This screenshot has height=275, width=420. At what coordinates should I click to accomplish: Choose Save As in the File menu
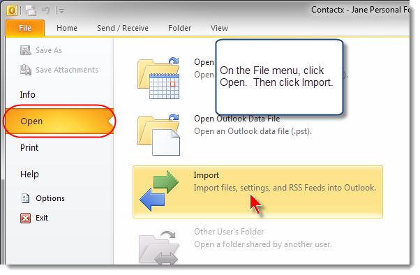point(49,50)
